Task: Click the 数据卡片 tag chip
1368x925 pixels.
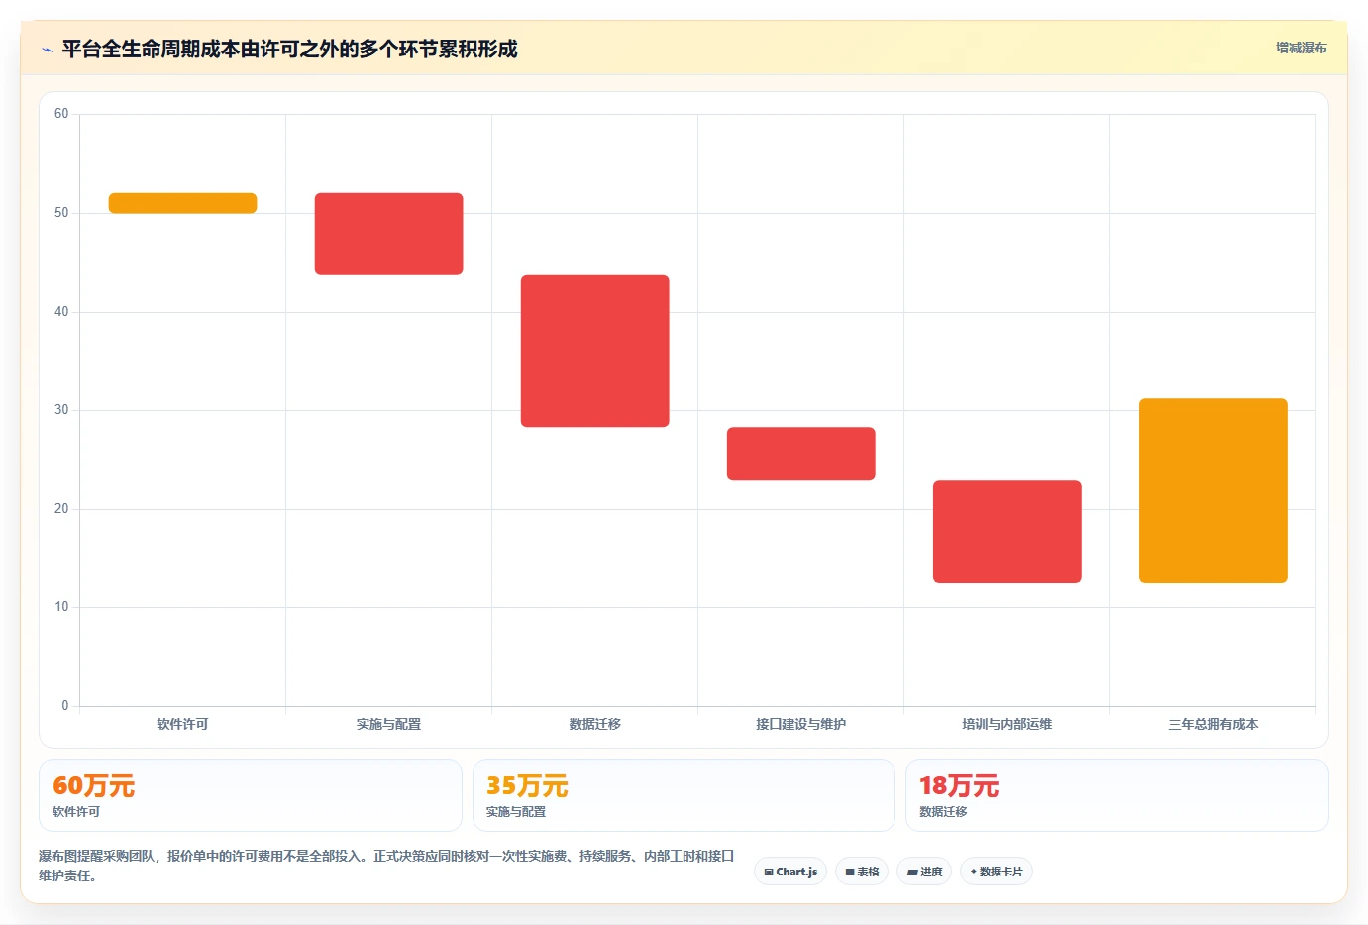Action: pyautogui.click(x=997, y=872)
